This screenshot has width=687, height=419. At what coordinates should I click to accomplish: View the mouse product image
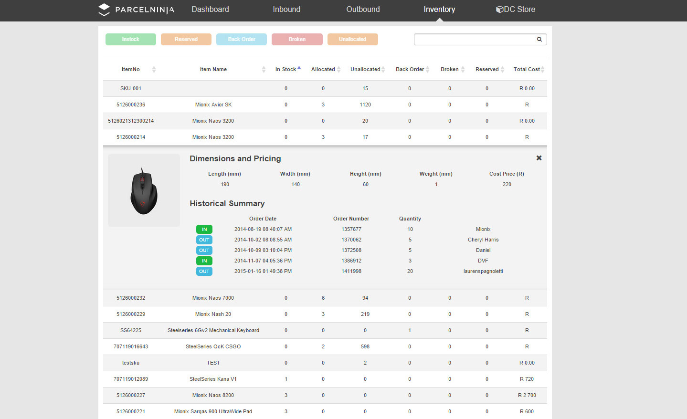pos(144,190)
